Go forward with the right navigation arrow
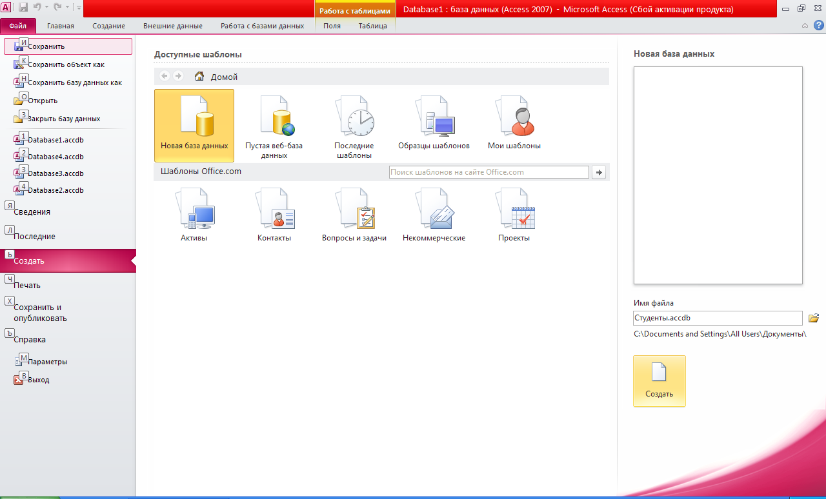Image resolution: width=826 pixels, height=499 pixels. pyautogui.click(x=178, y=76)
